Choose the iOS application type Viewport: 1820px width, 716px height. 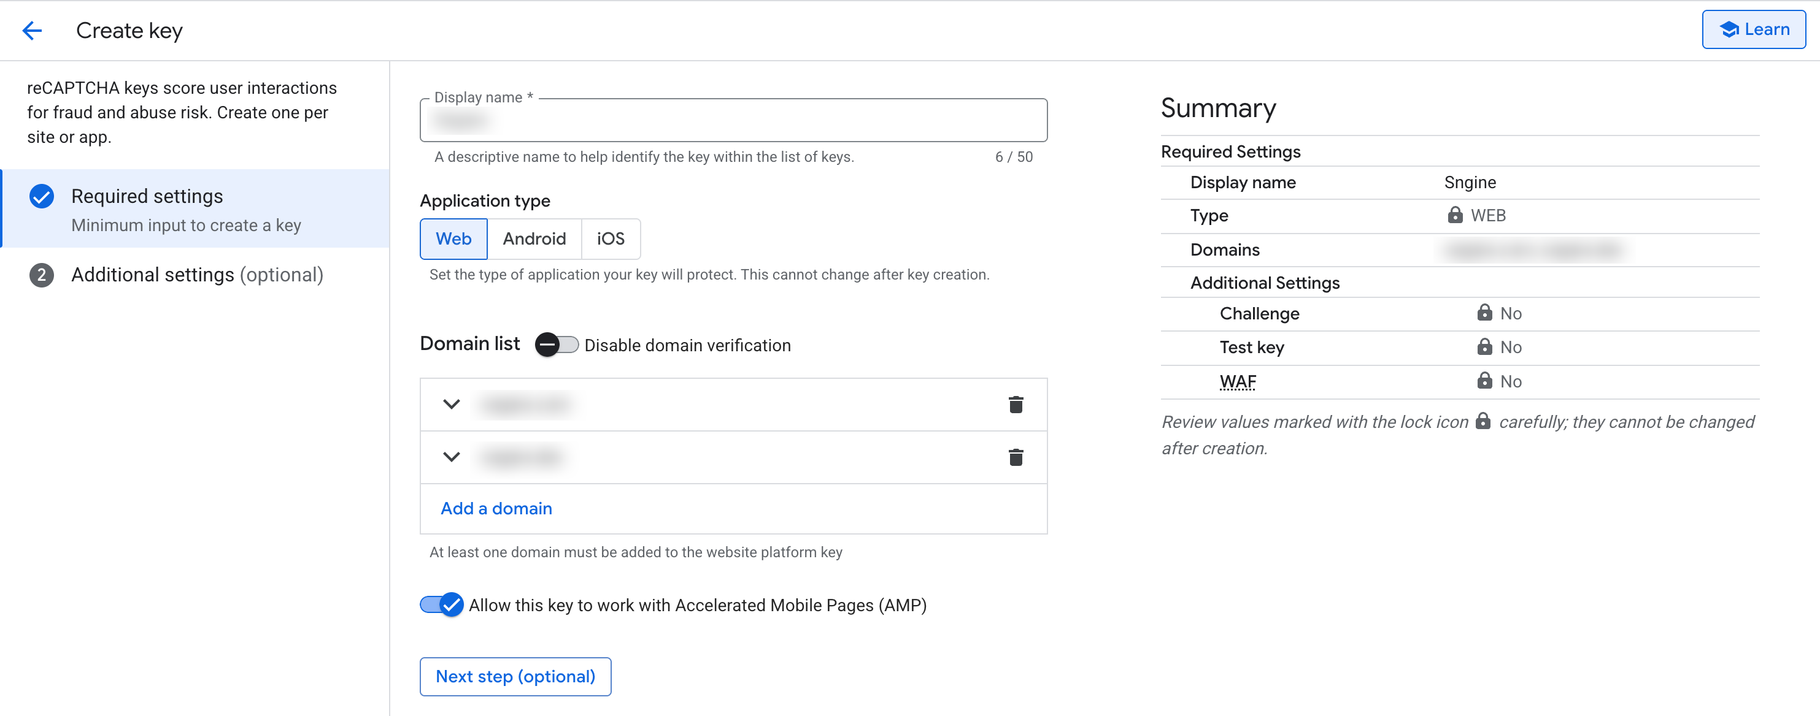(x=611, y=238)
